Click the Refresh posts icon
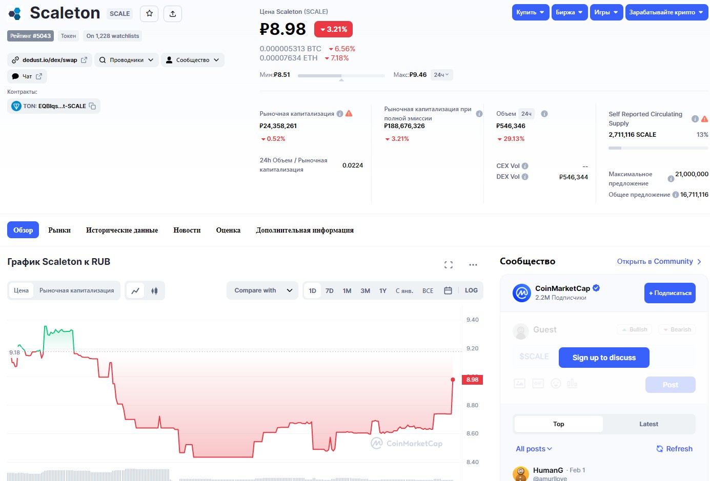 [x=660, y=449]
